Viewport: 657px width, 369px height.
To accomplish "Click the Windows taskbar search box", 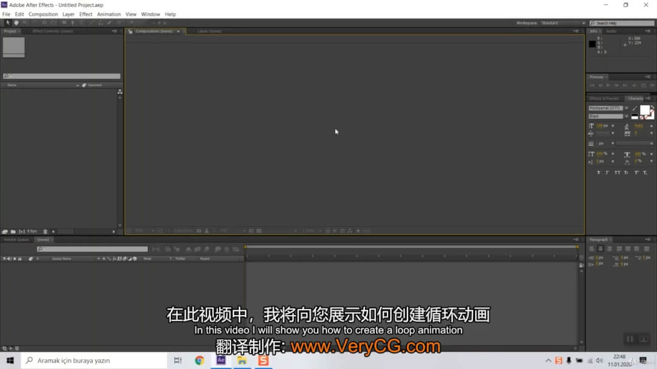I will pyautogui.click(x=94, y=361).
